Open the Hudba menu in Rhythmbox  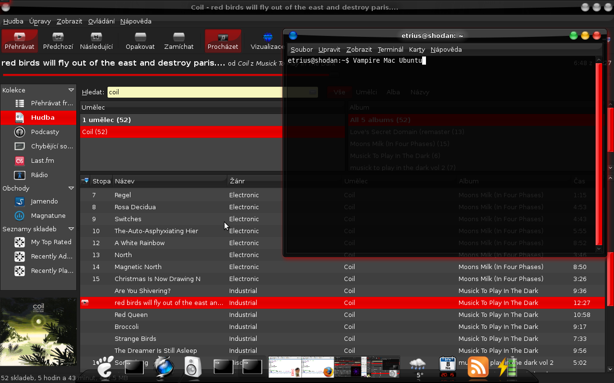[x=13, y=21]
